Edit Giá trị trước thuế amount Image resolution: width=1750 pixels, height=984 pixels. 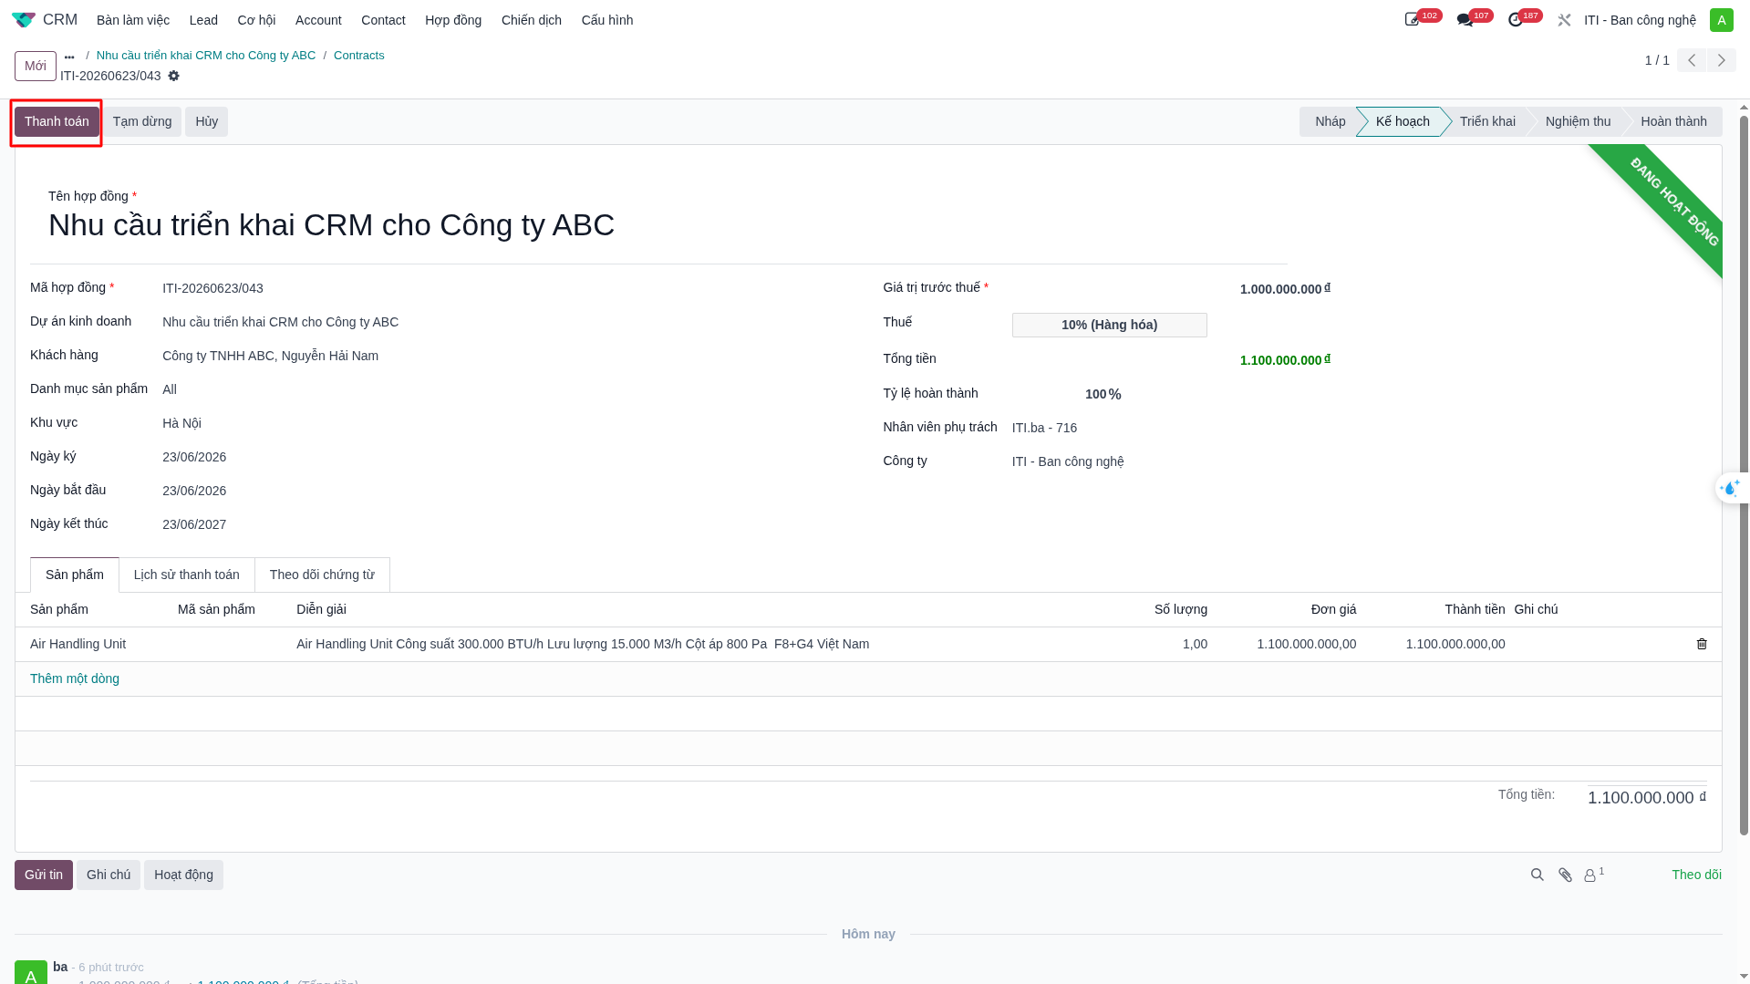(1284, 289)
